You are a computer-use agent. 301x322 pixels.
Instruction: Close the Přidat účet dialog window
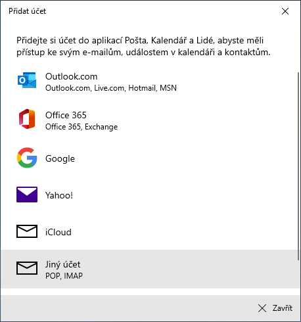(x=285, y=11)
